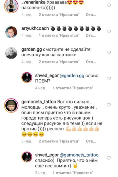Open artyukhcoach avatar
The height and width of the screenshot is (177, 118).
pyautogui.click(x=11, y=32)
